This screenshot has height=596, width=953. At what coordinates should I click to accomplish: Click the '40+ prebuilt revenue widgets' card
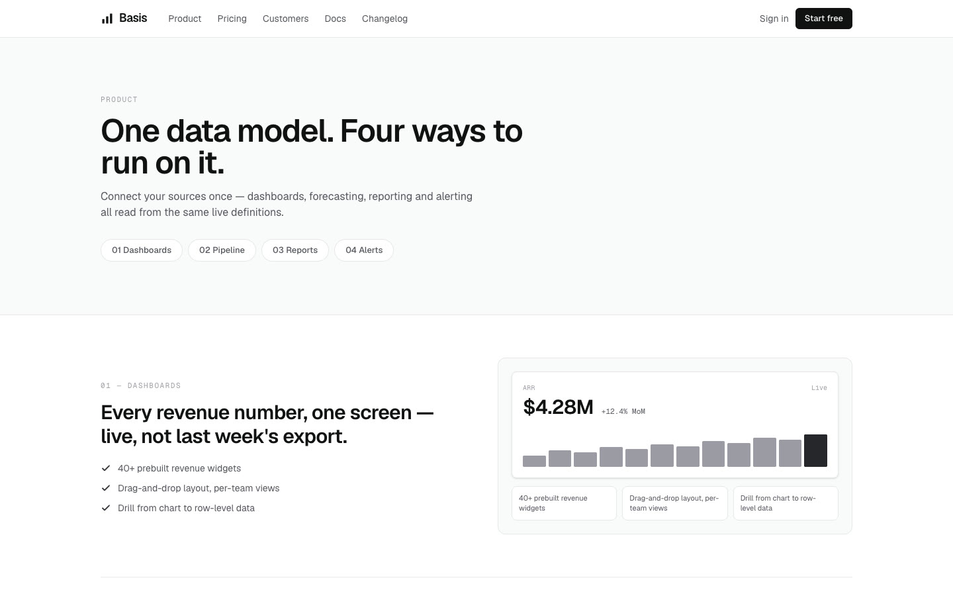pos(564,503)
